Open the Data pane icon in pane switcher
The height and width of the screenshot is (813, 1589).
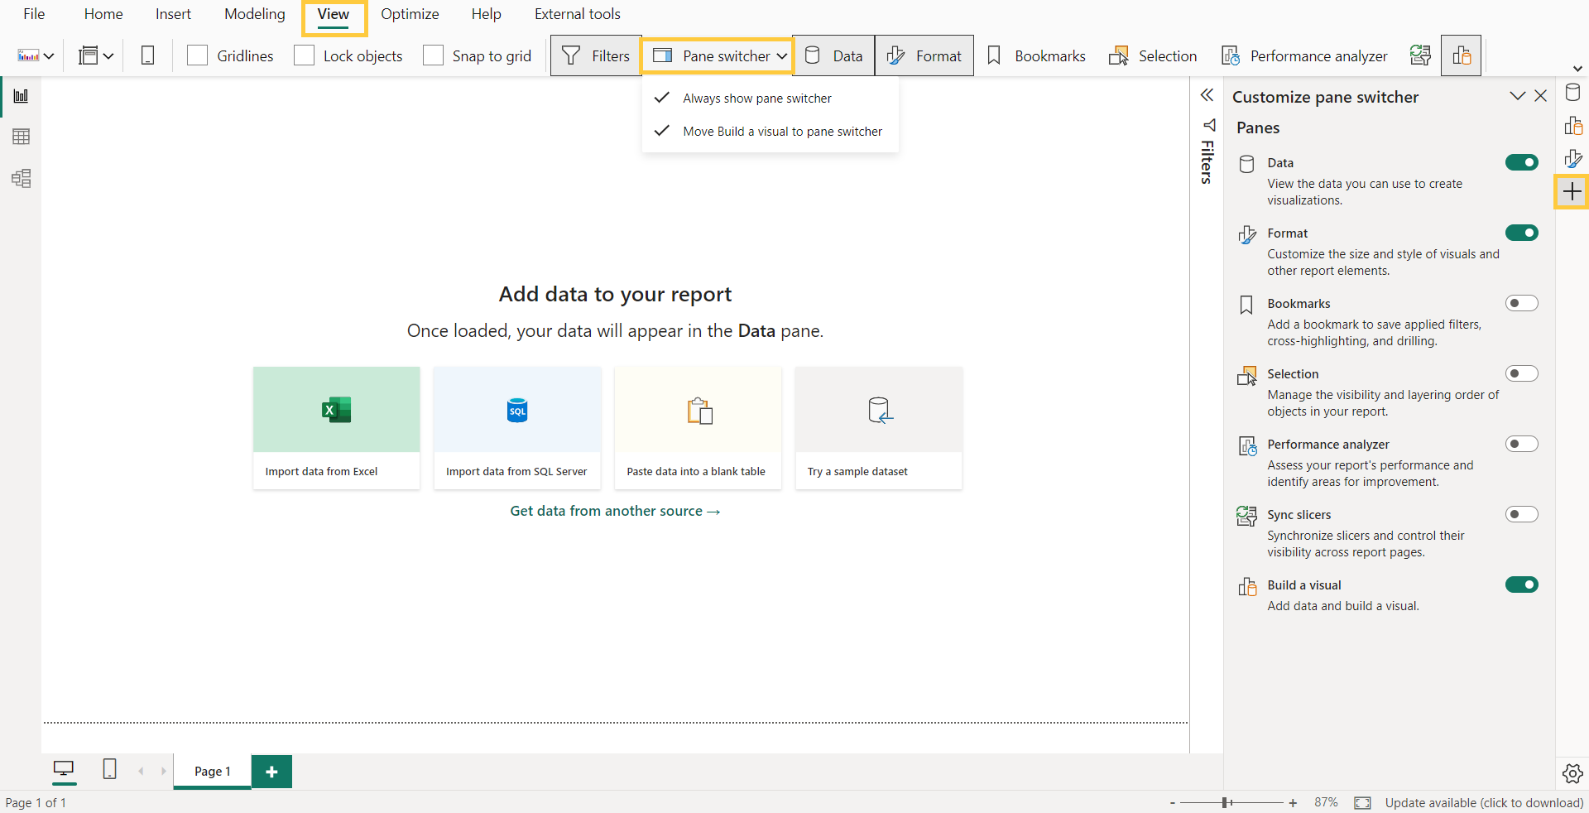pyautogui.click(x=1572, y=93)
